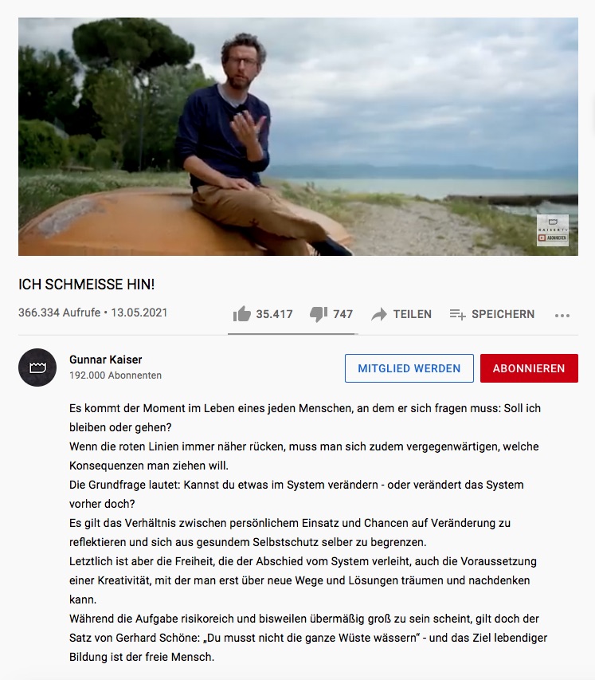Click the like count 35.417

click(x=274, y=314)
